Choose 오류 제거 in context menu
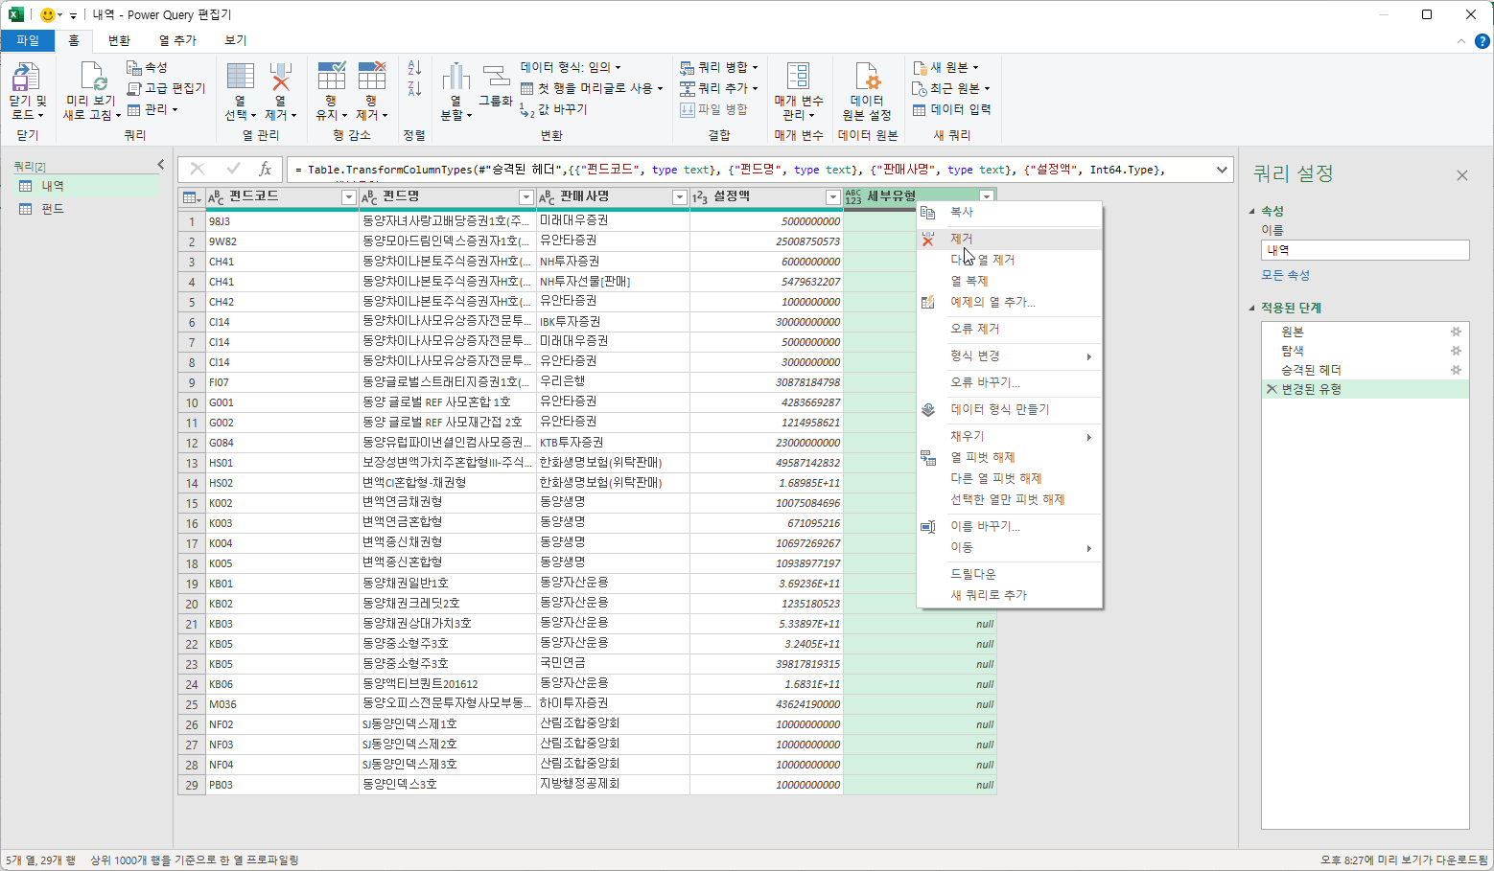The width and height of the screenshot is (1494, 871). pos(1010,329)
